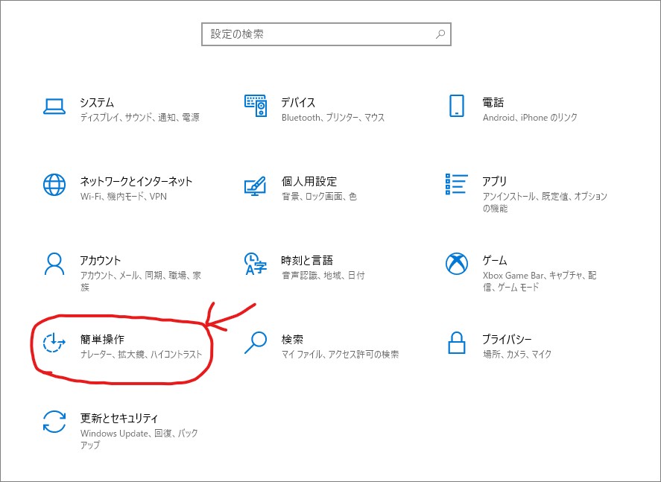
Task: Click ナレーター、拡大鏡、ハイコントラスト description
Action: pyautogui.click(x=142, y=355)
